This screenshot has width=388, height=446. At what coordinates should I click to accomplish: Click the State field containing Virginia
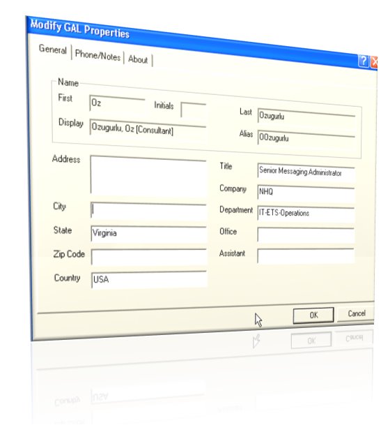tap(149, 235)
